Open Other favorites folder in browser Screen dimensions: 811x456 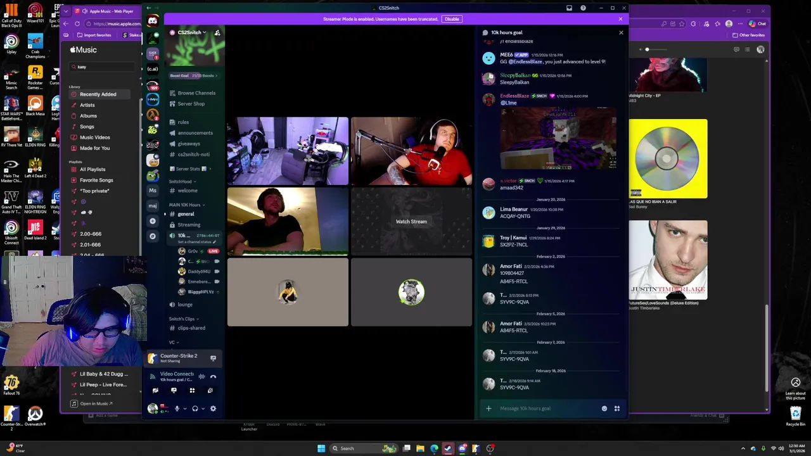coord(748,35)
